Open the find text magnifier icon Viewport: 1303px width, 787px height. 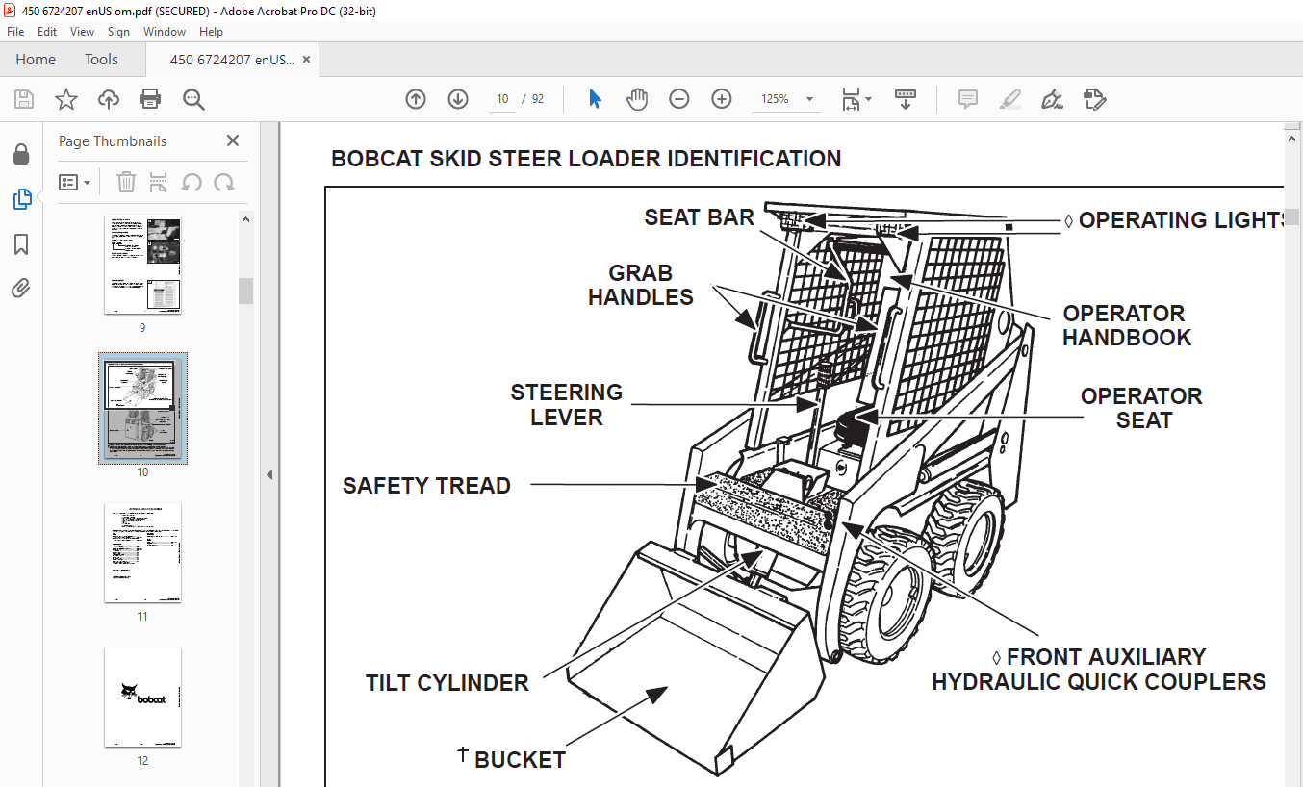tap(193, 99)
